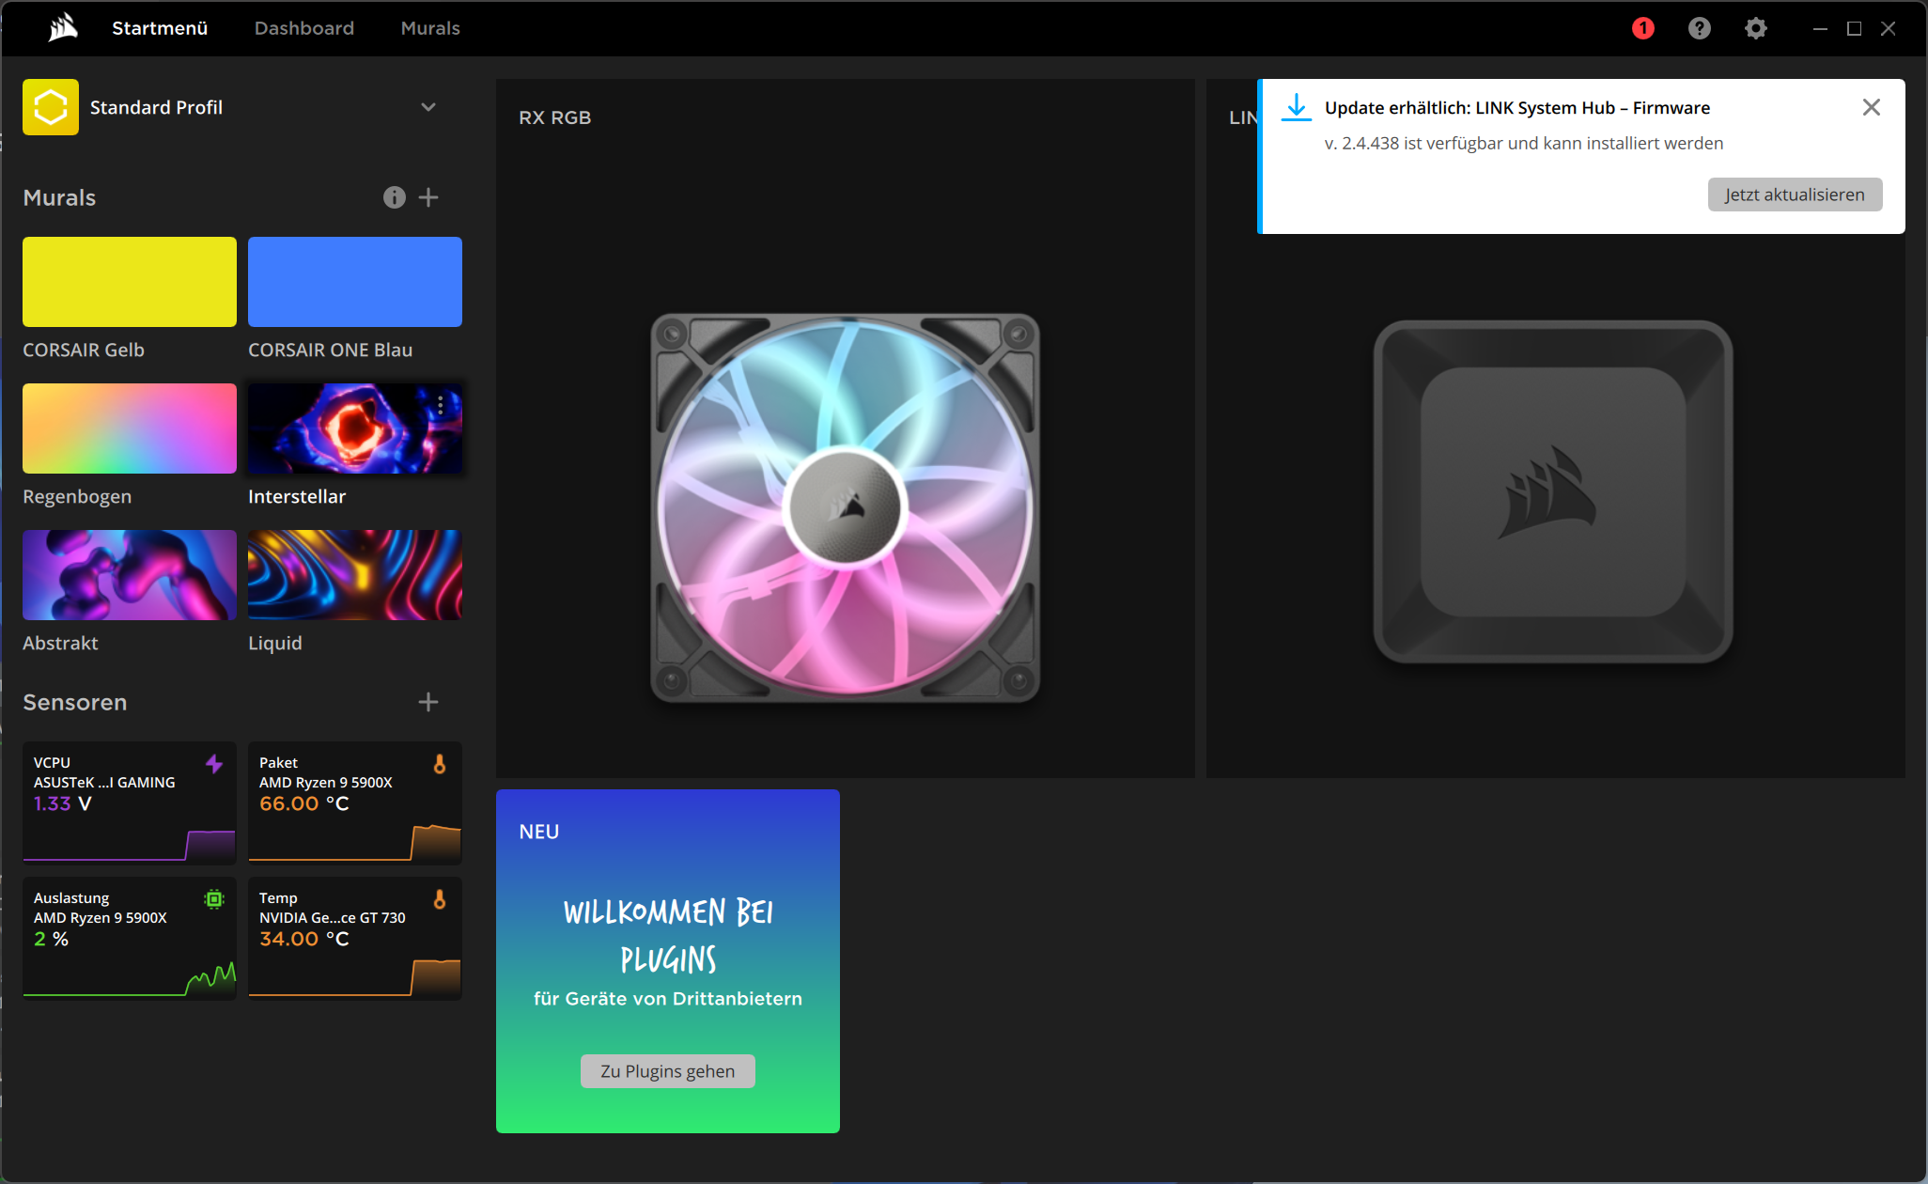
Task: Close the iCUE window
Action: pos(1888,28)
